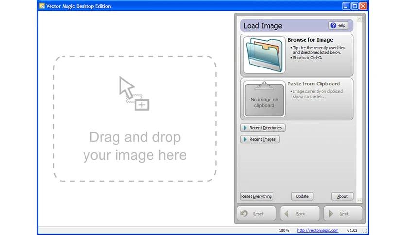Click the drag and drop image area

click(135, 118)
